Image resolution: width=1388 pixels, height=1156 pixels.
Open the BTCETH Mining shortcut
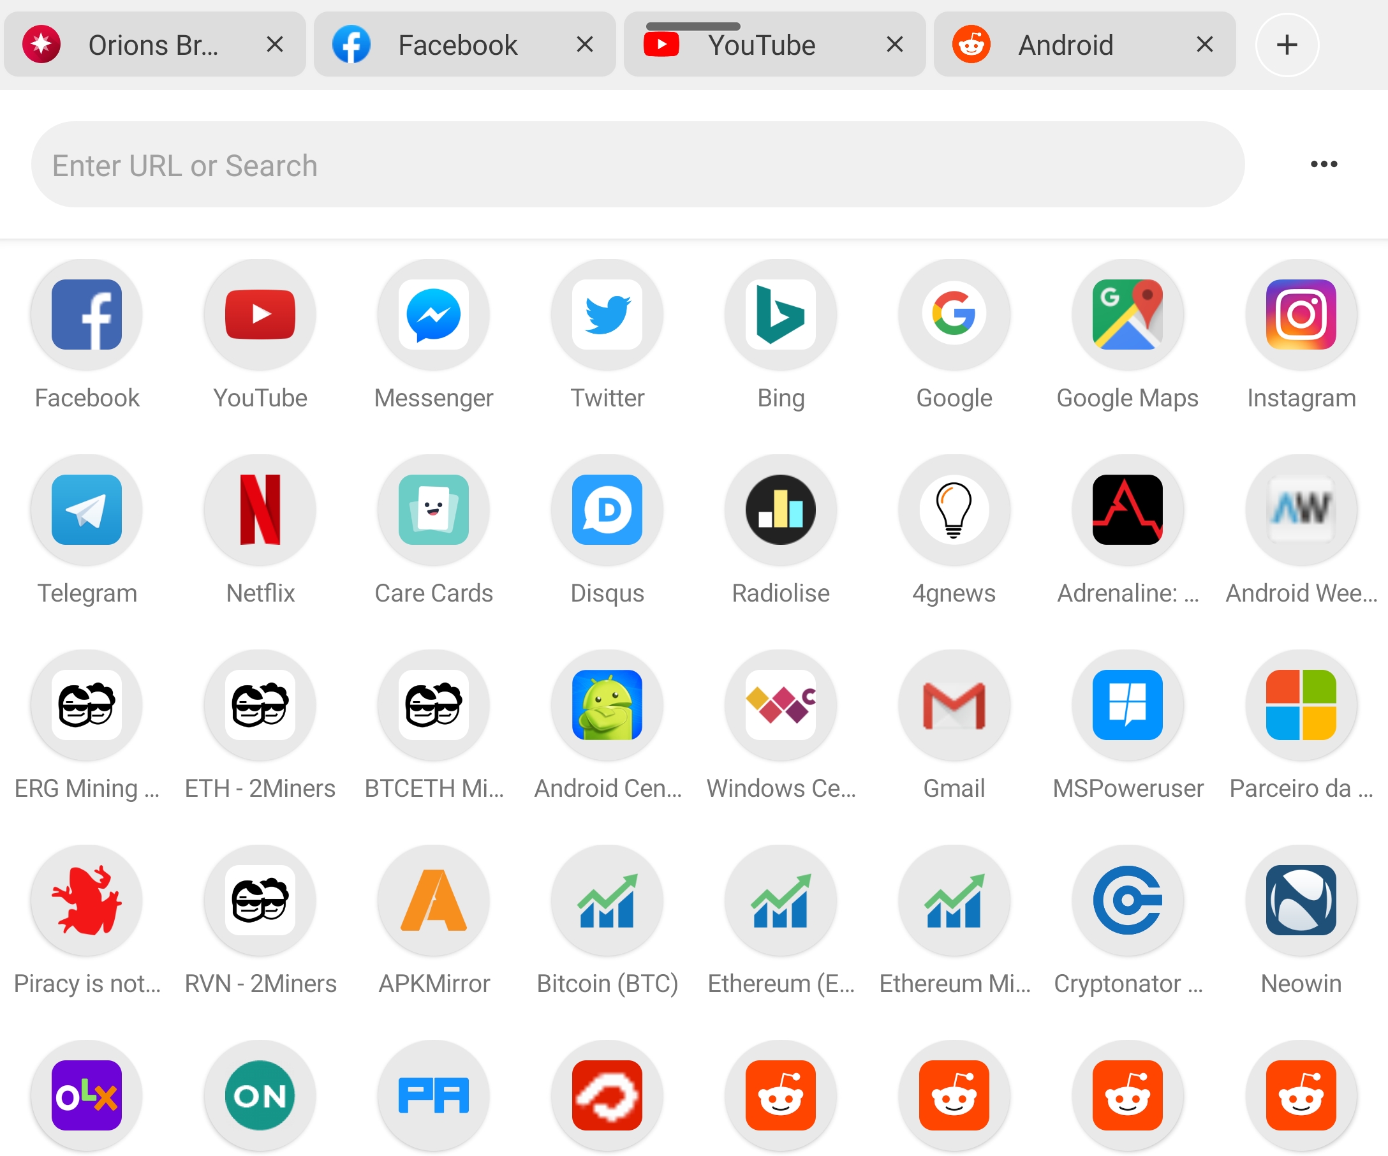[x=434, y=705]
